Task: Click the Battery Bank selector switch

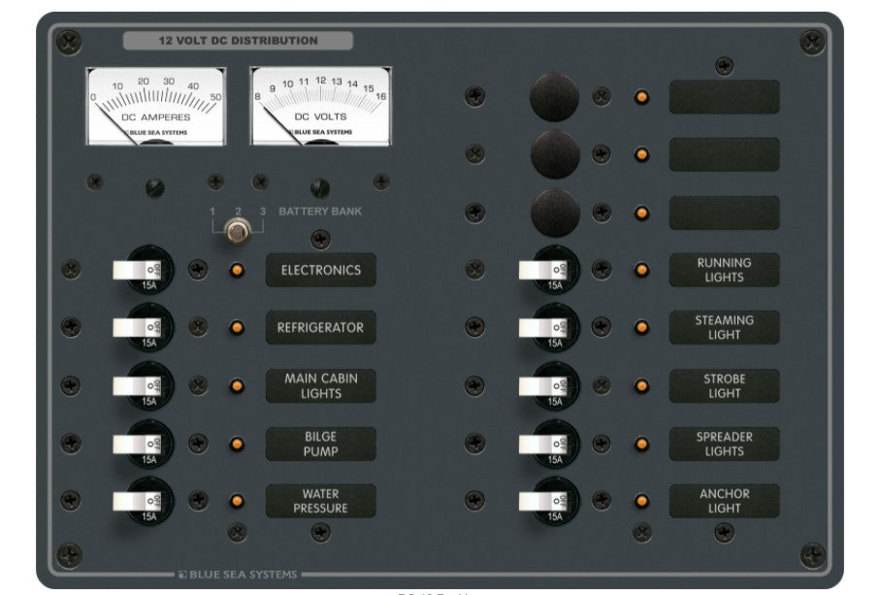Action: 236,231
